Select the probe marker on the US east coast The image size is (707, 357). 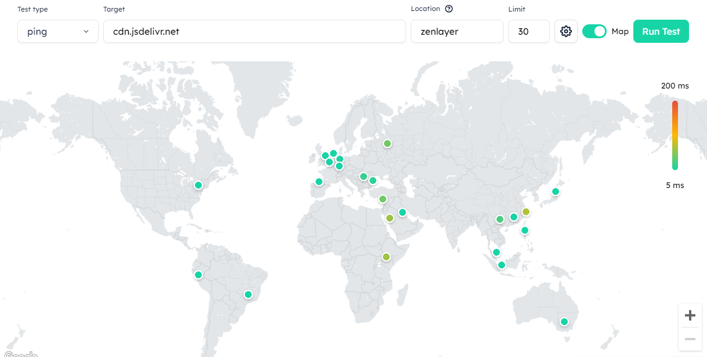[x=198, y=185]
